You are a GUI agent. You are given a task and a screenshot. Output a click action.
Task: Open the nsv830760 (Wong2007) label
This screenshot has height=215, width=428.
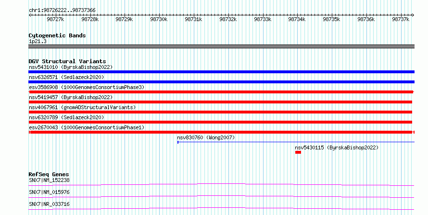(206, 137)
